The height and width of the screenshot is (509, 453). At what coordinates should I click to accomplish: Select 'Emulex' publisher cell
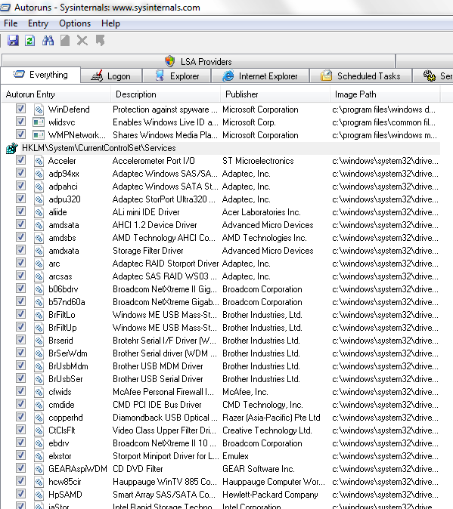[x=236, y=456]
